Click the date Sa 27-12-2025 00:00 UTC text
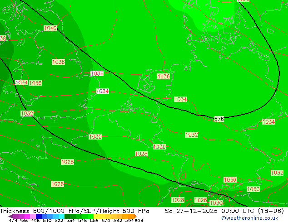288x222 pixels. coord(210,211)
